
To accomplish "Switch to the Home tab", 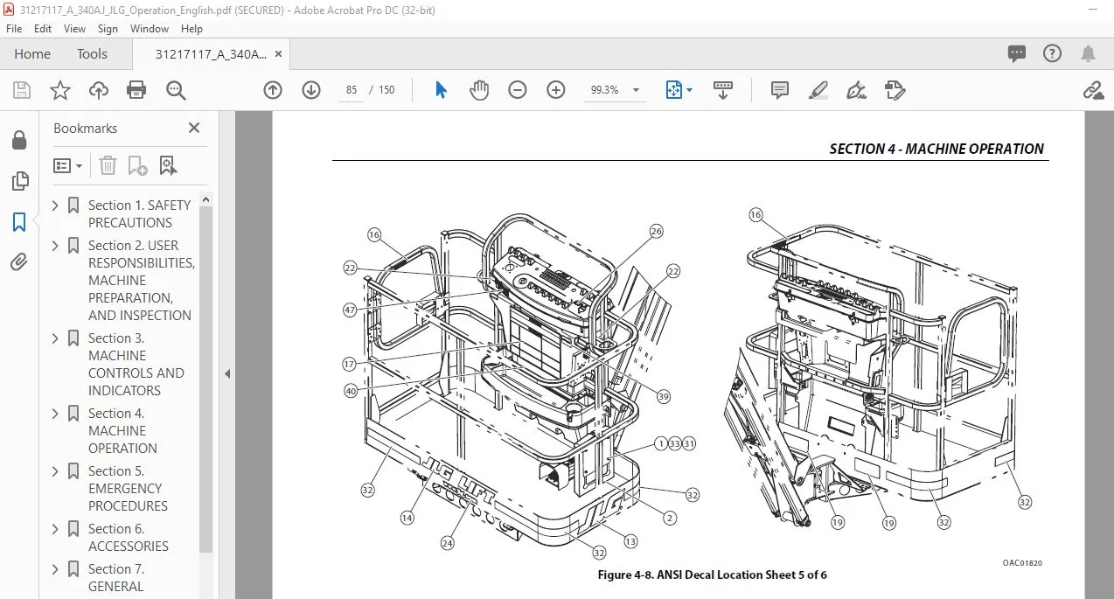I will (x=32, y=54).
